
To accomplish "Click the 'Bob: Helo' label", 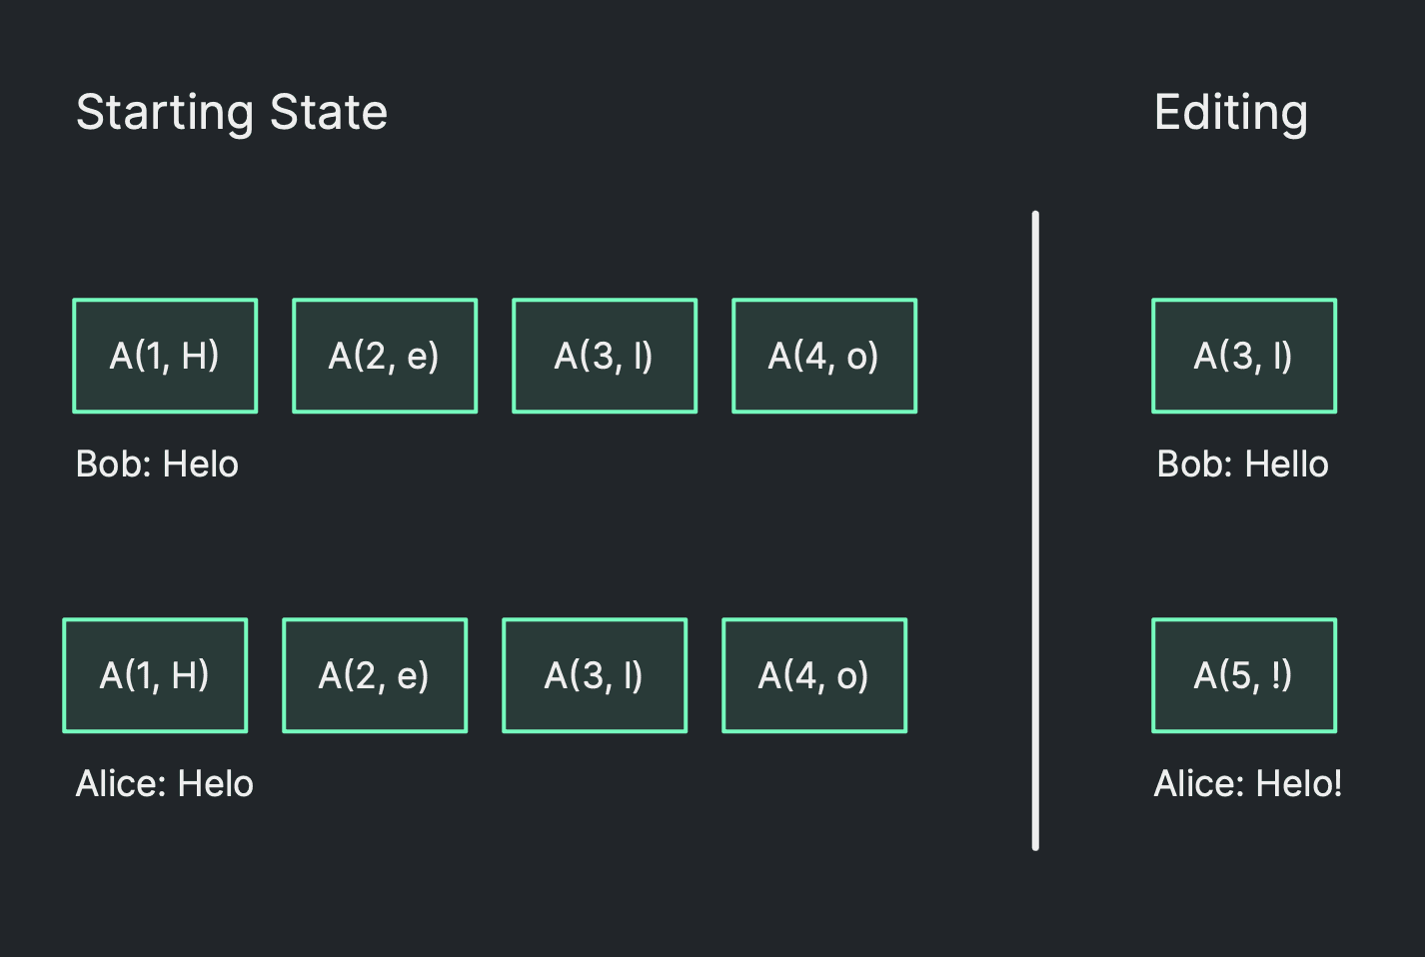I will pos(157,465).
